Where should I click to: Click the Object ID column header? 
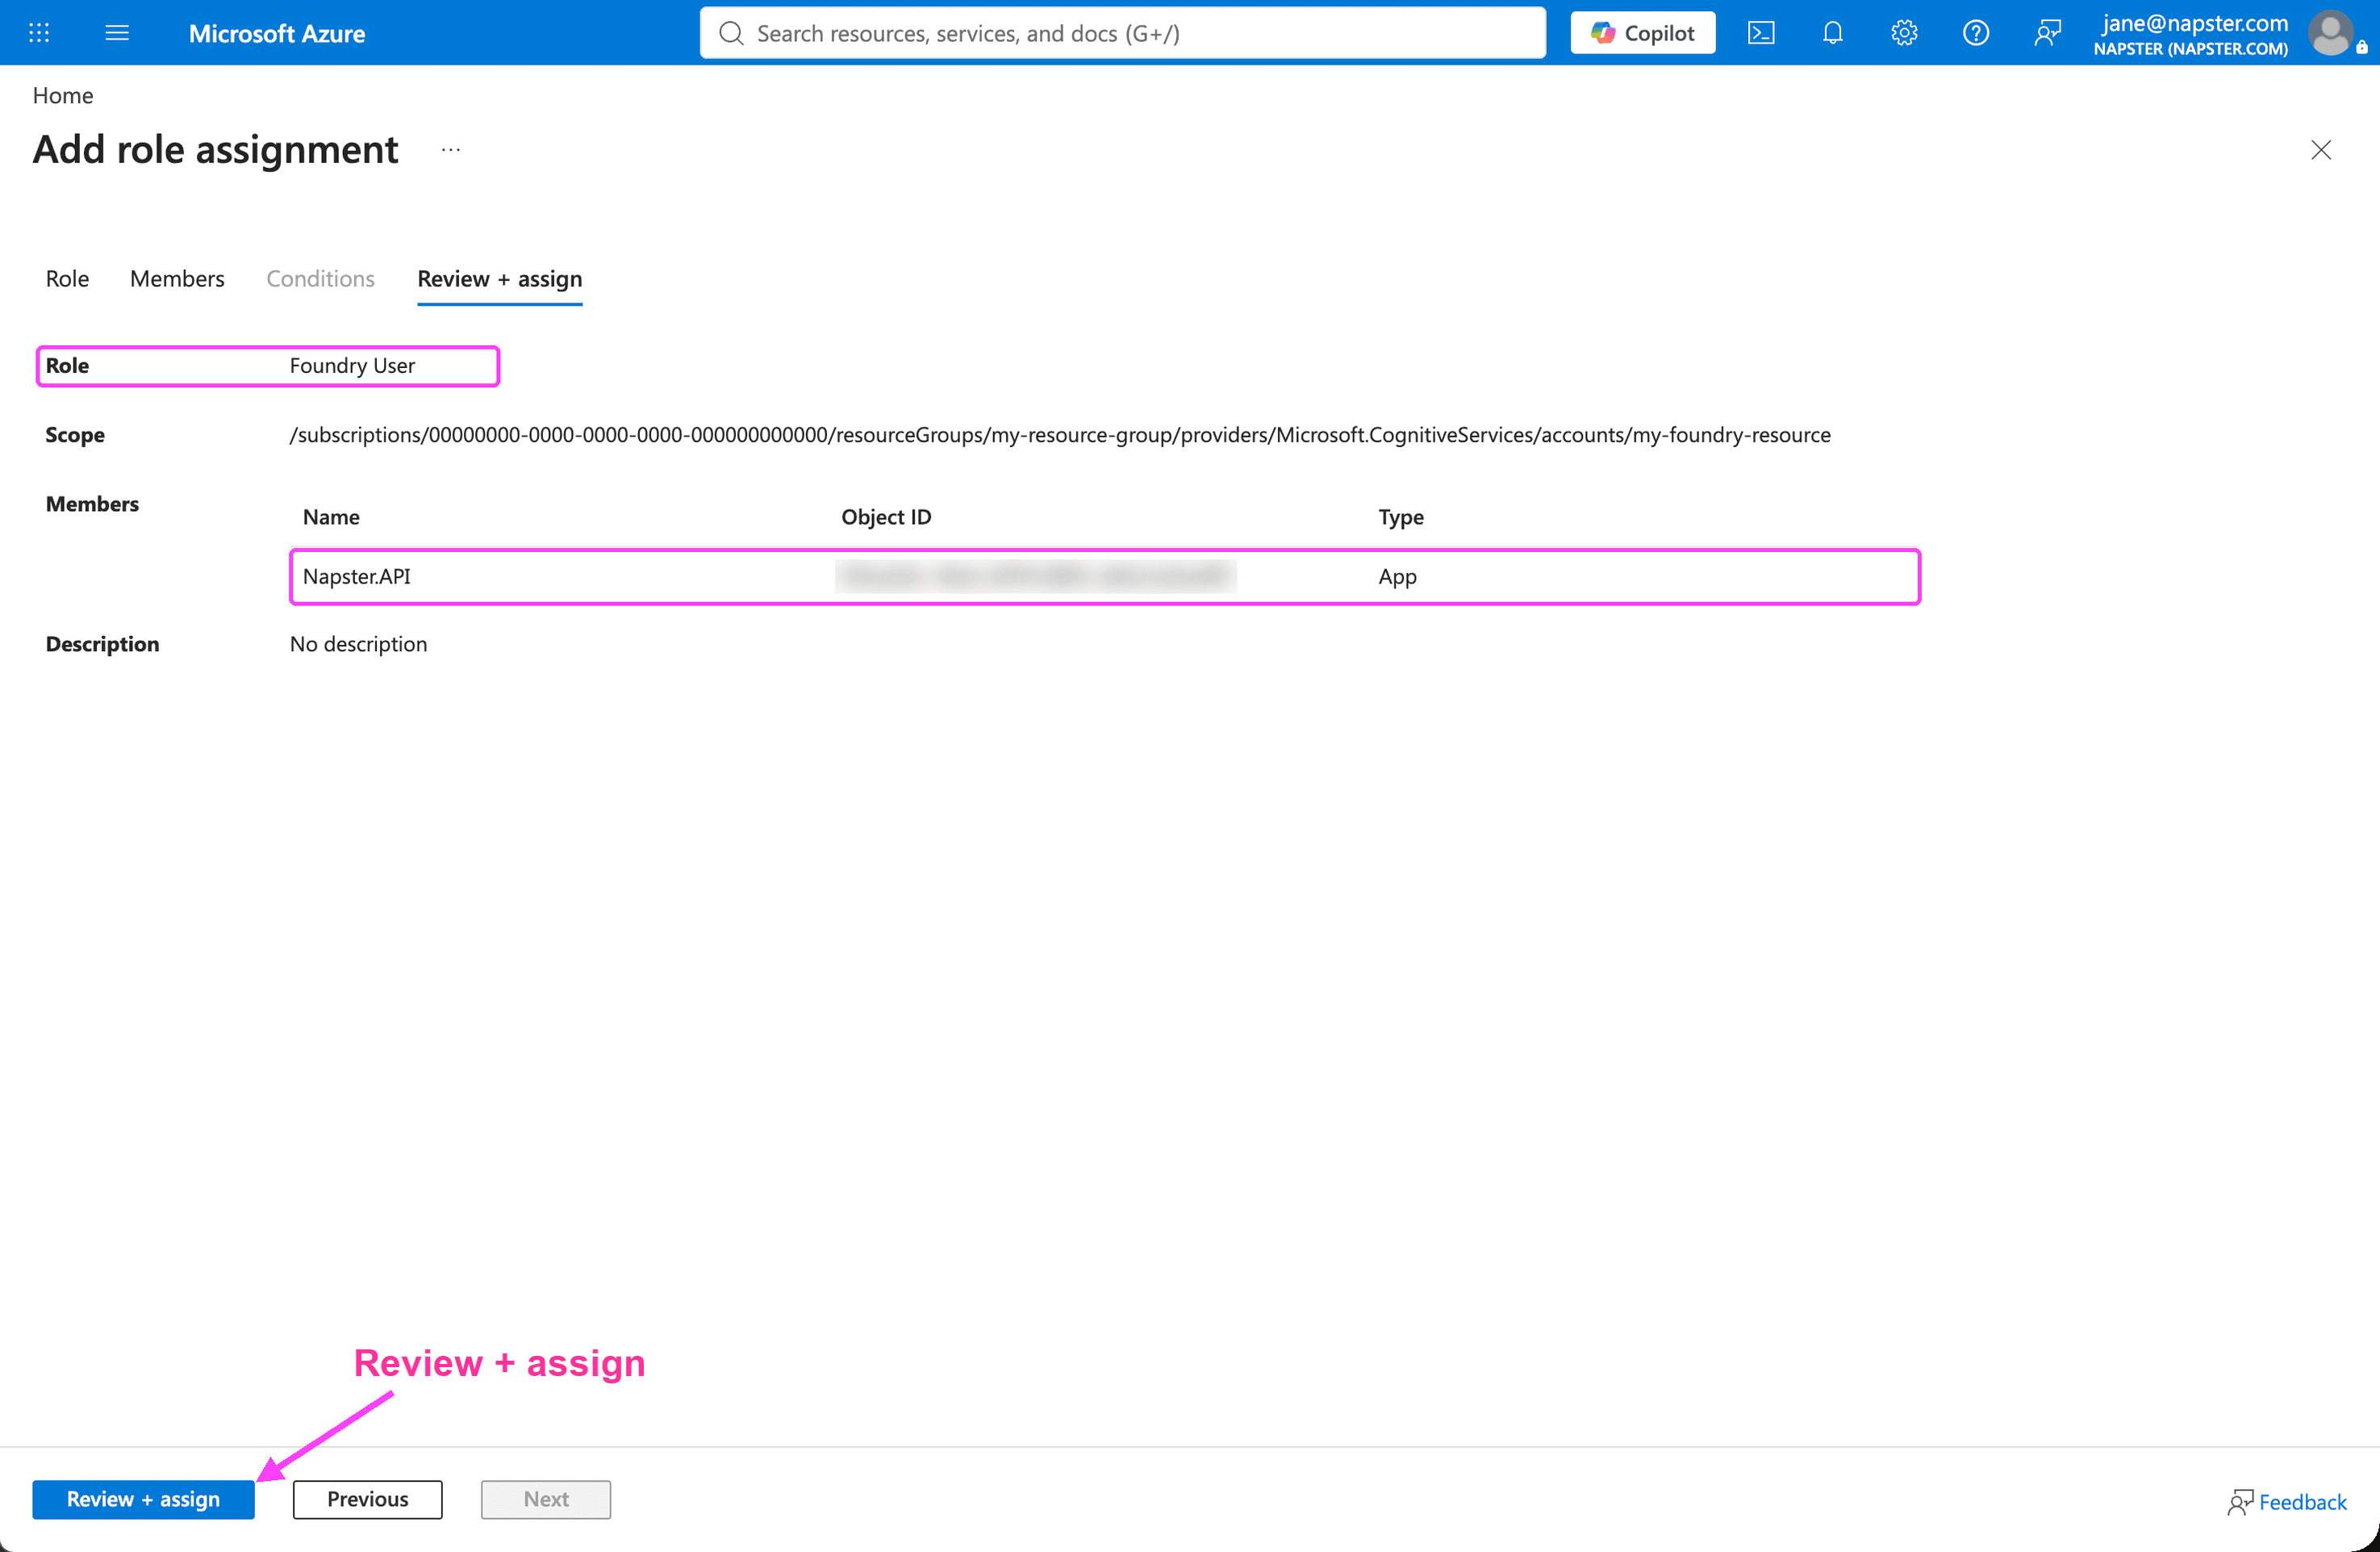pyautogui.click(x=886, y=517)
